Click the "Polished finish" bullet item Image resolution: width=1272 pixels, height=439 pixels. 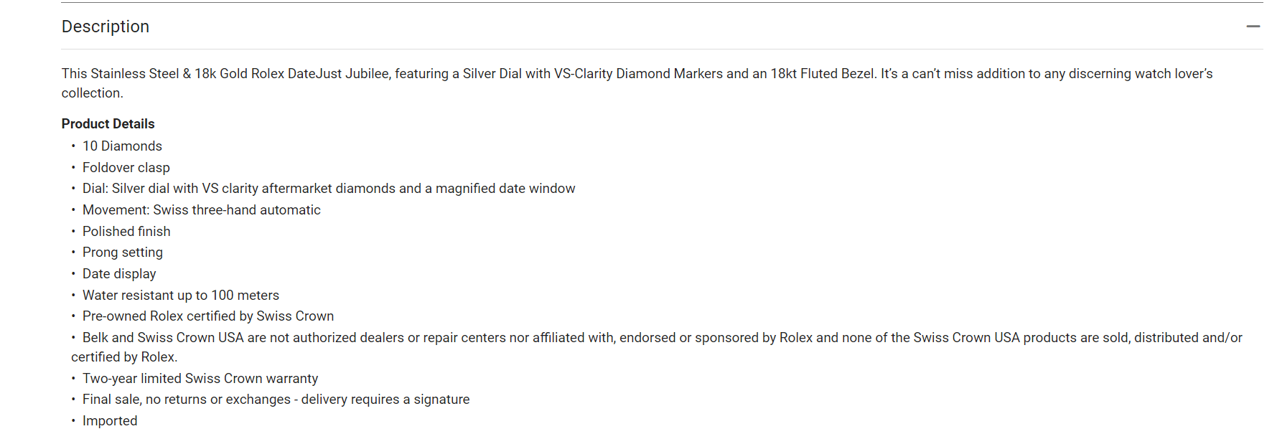click(126, 232)
